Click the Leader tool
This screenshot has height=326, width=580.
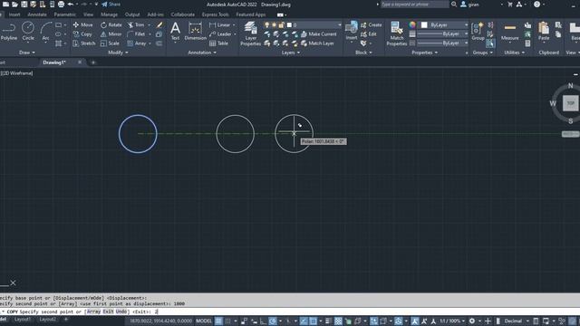220,34
